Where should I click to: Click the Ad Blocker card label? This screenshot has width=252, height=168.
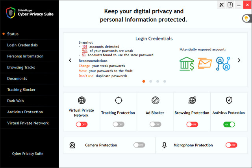tap(155, 113)
